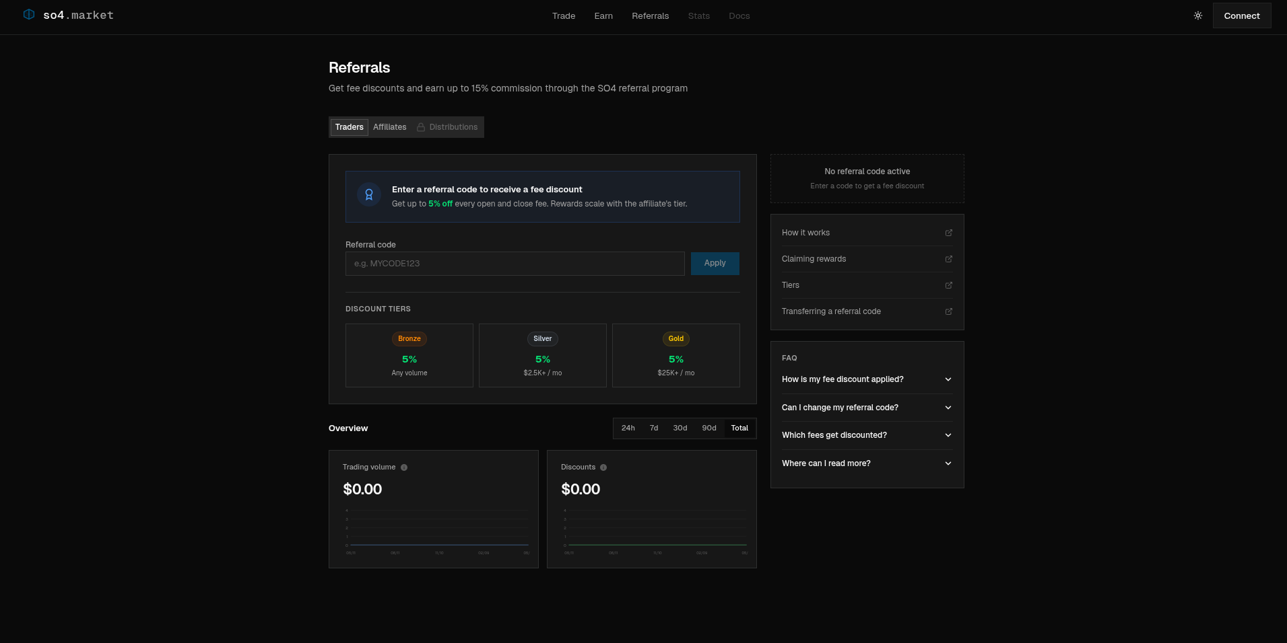
Task: Click the Bronze tier badge
Action: point(409,339)
